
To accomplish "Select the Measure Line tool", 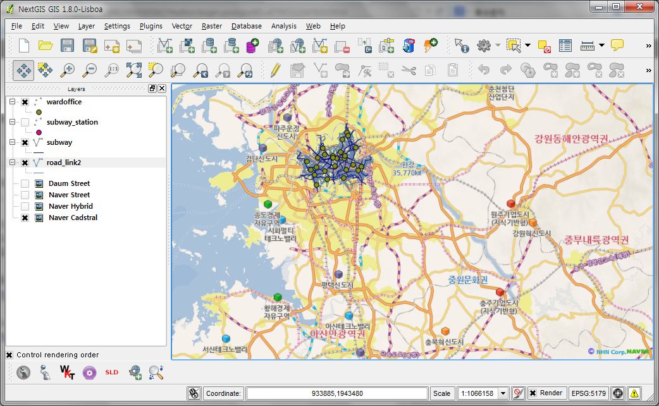I will pyautogui.click(x=588, y=46).
